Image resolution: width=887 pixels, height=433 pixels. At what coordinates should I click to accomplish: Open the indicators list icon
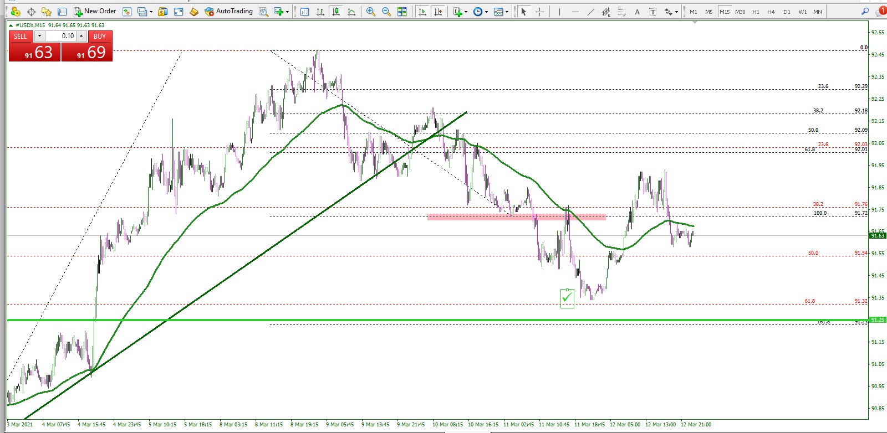[x=457, y=11]
